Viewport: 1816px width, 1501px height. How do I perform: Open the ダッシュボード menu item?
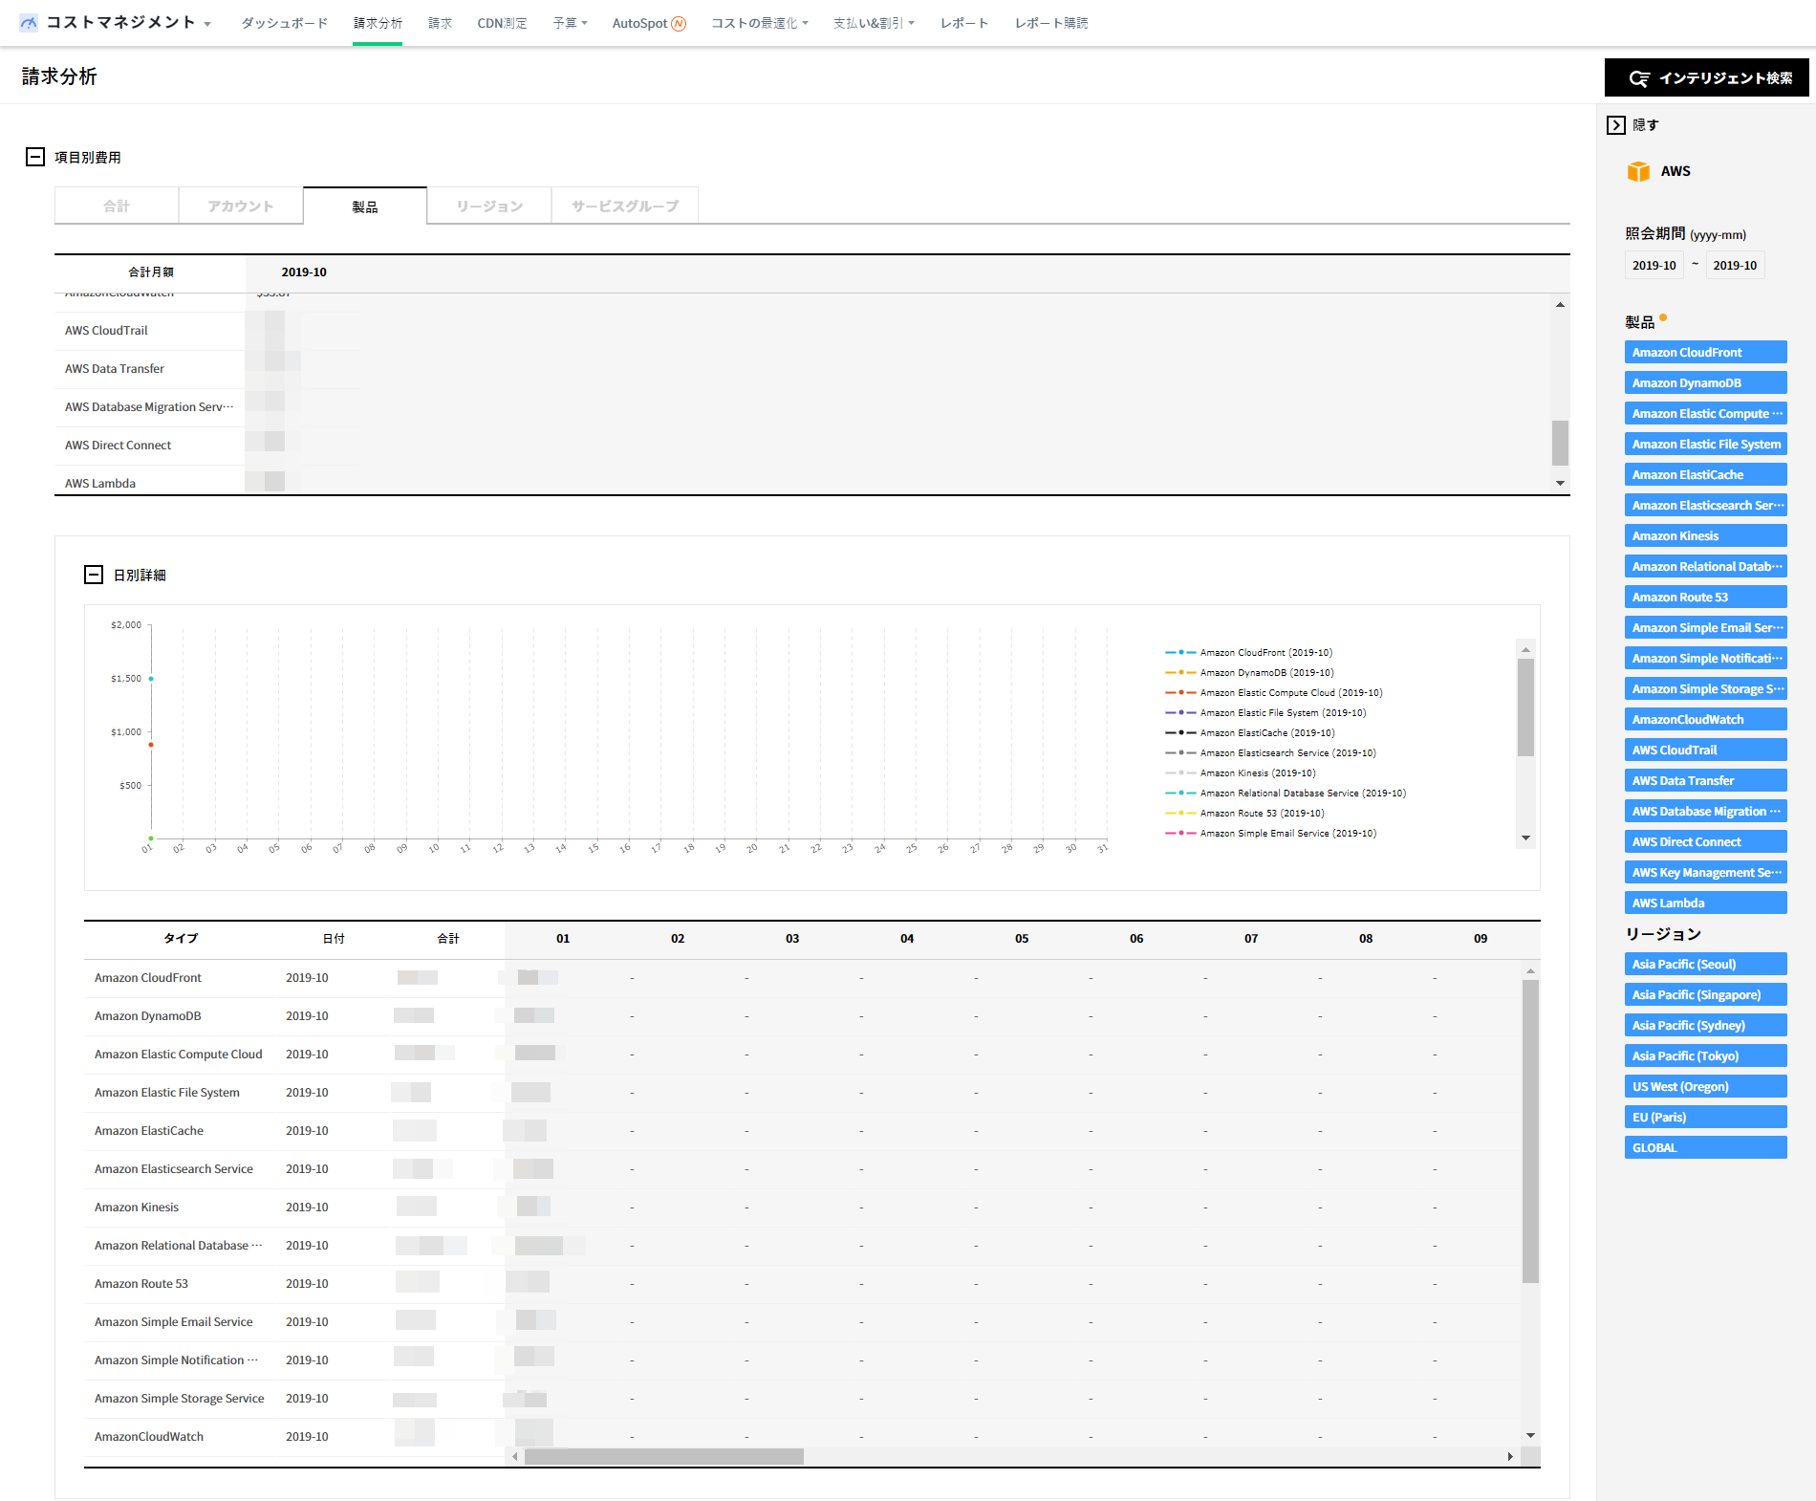pos(284,23)
